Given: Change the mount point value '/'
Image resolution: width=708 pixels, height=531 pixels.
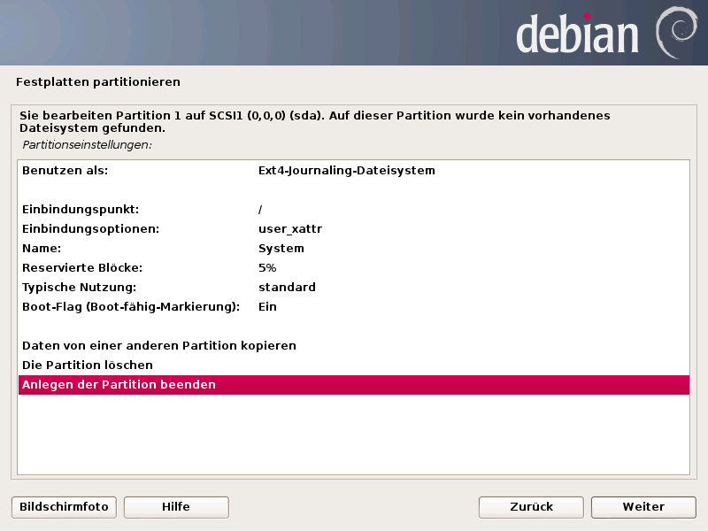Looking at the screenshot, I should point(261,210).
